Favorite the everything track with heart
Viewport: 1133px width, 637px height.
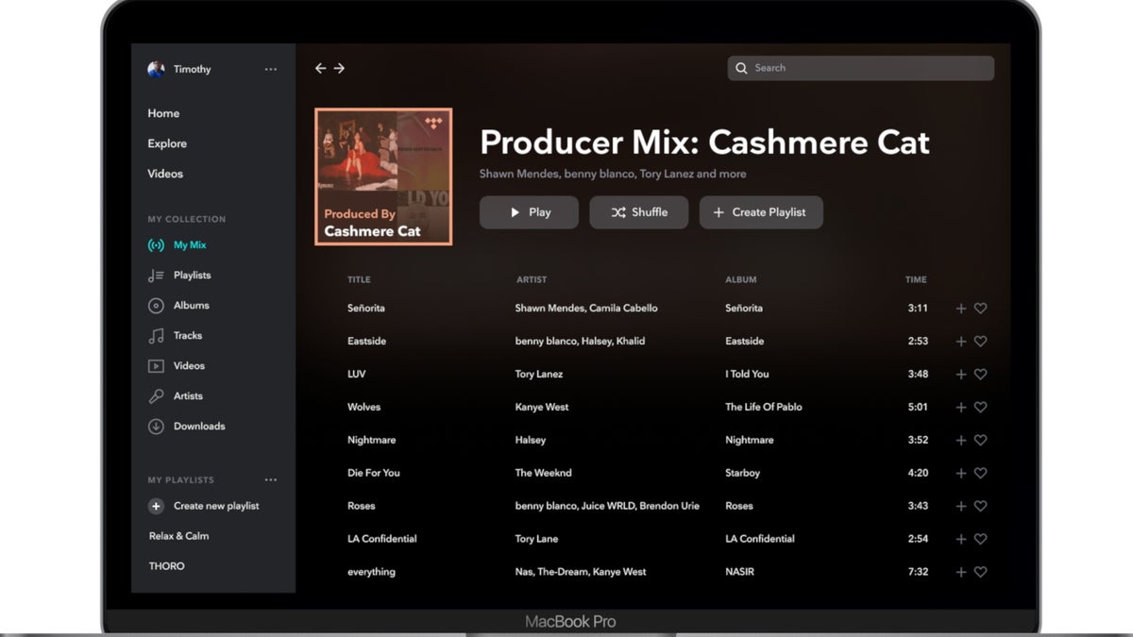coord(980,572)
